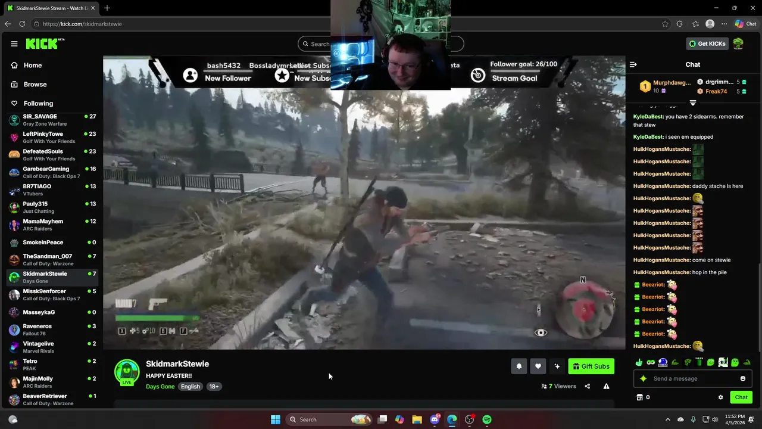Open Copilot Chat in browser toolbar

coord(745,24)
